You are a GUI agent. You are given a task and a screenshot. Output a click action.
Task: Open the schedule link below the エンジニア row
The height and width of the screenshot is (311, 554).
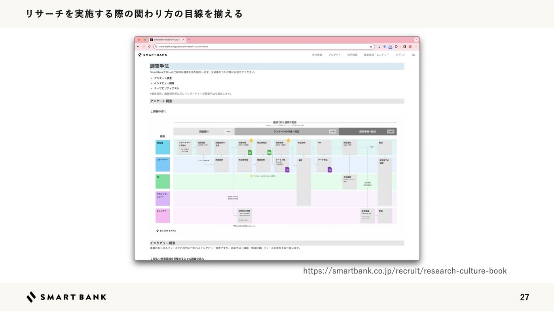[245, 226]
